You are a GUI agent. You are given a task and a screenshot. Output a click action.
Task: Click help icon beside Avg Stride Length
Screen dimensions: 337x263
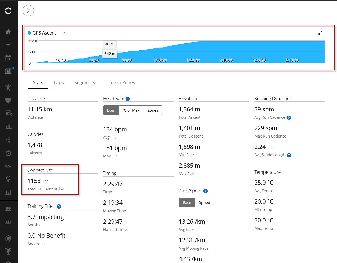coord(289,155)
